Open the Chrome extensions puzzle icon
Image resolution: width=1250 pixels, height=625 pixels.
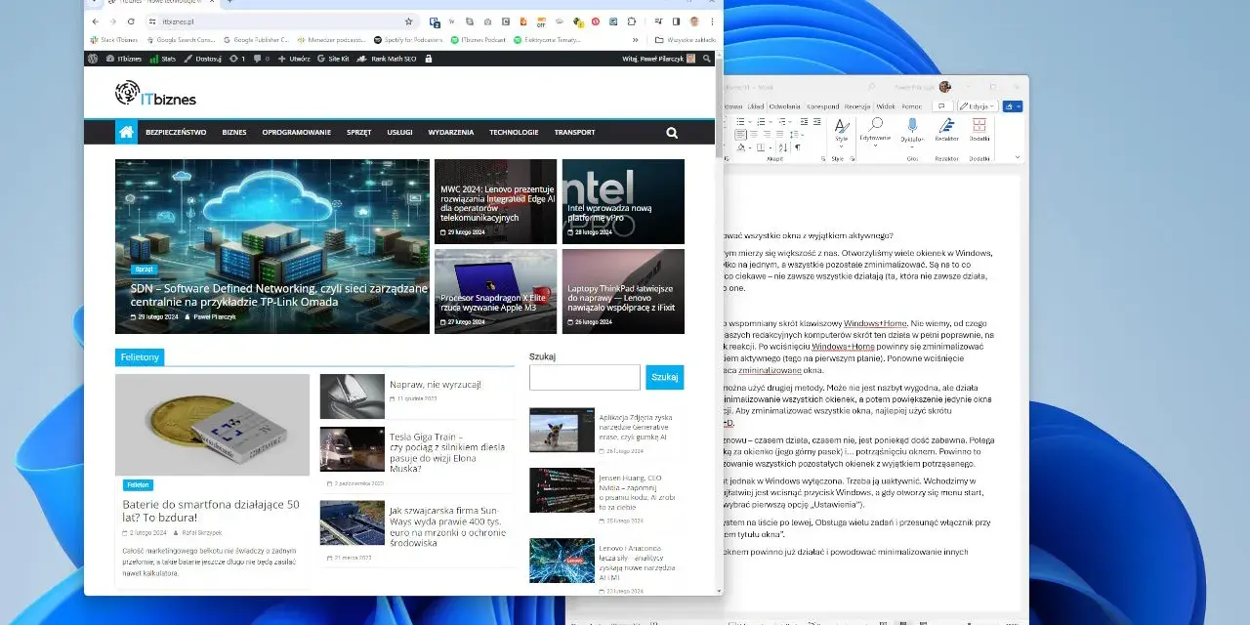(631, 21)
